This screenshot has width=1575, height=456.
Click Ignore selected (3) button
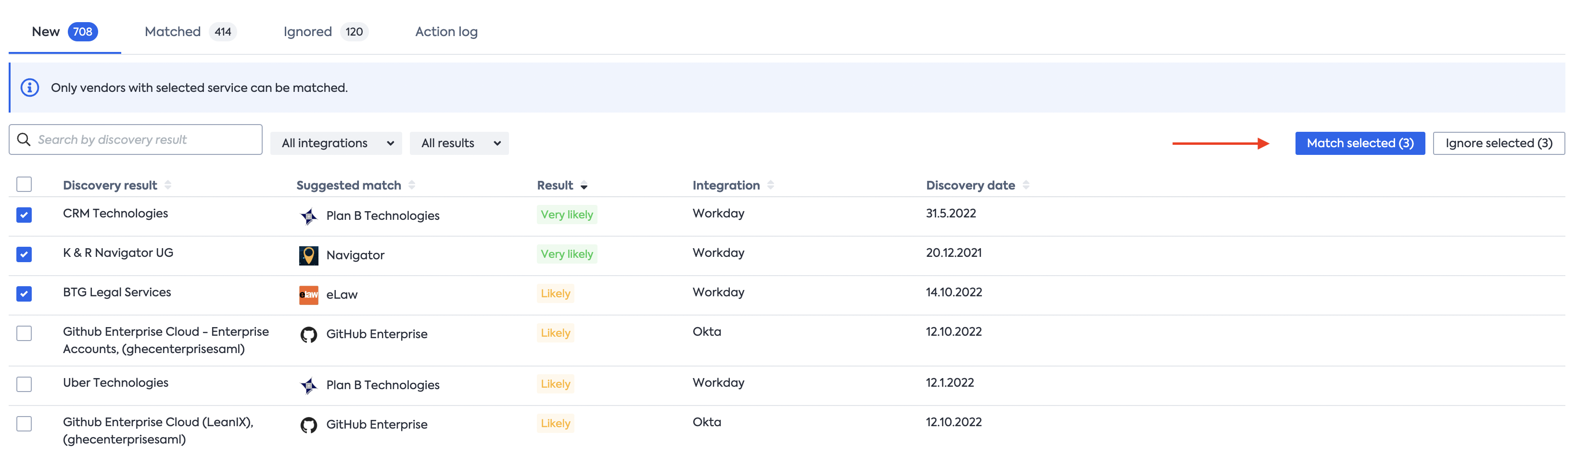pyautogui.click(x=1499, y=143)
